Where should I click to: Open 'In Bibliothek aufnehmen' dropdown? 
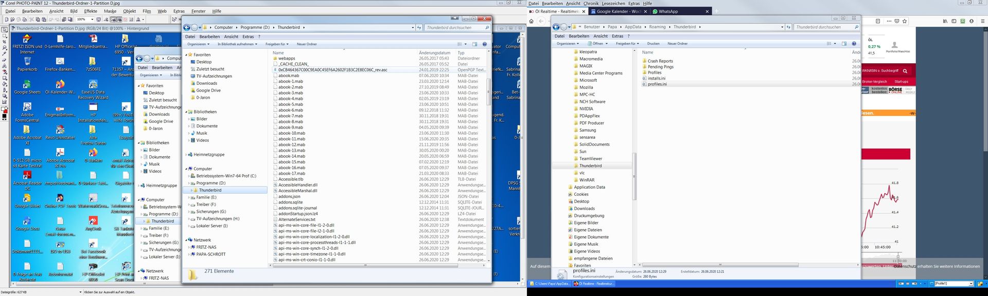238,44
